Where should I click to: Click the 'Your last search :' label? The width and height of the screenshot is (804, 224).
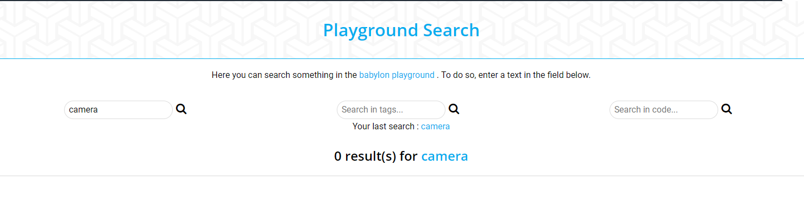pos(386,126)
